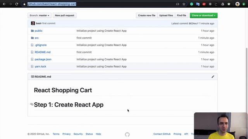This screenshot has width=248, height=139.
Task: Click public row's 1 hour ago timestamp
Action: 208,31
